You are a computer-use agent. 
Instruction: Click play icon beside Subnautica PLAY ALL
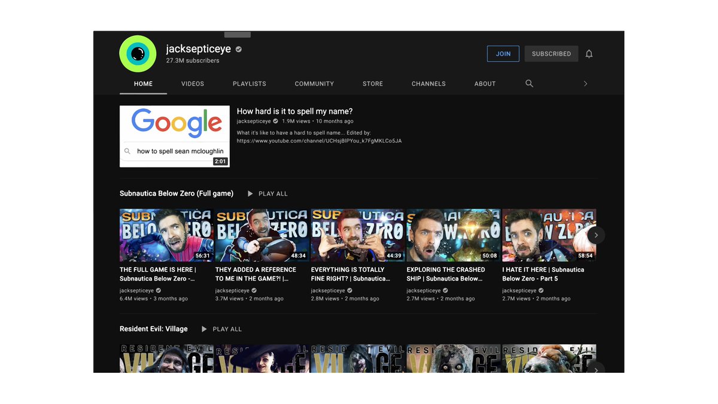click(x=250, y=194)
